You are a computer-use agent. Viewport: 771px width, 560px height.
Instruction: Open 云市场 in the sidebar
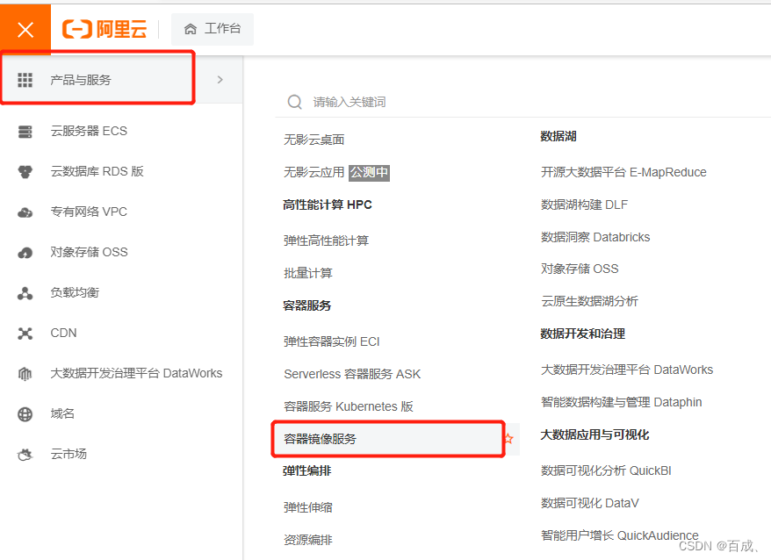68,454
